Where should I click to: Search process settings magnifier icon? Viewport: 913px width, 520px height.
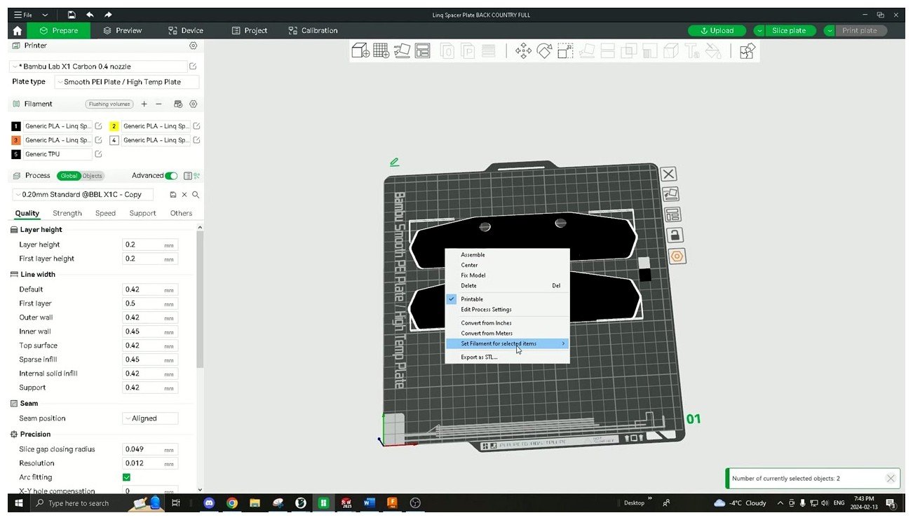point(196,195)
